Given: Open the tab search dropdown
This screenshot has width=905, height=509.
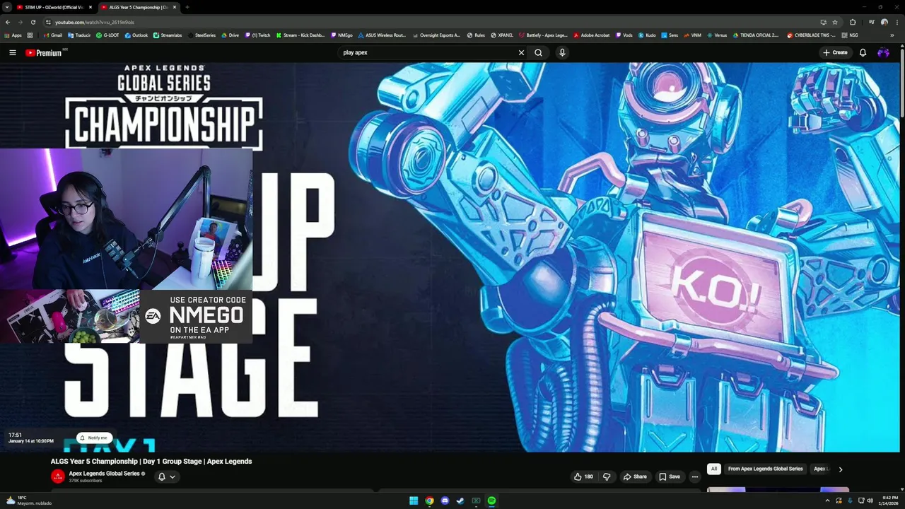Looking at the screenshot, I should (6, 7).
